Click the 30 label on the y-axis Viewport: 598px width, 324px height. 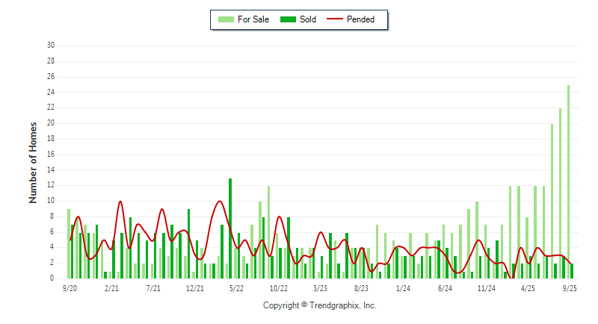coord(51,45)
